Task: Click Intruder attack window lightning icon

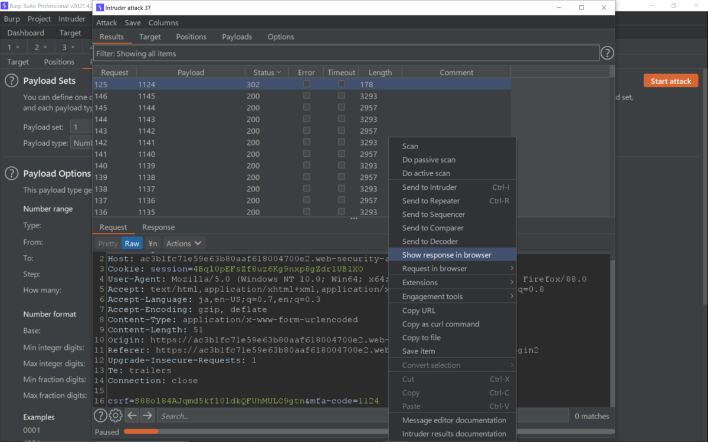Action: pyautogui.click(x=99, y=8)
